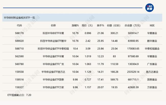Select the total amount 170083.65
Viewport: 166px width, 105px height.
[133, 49]
